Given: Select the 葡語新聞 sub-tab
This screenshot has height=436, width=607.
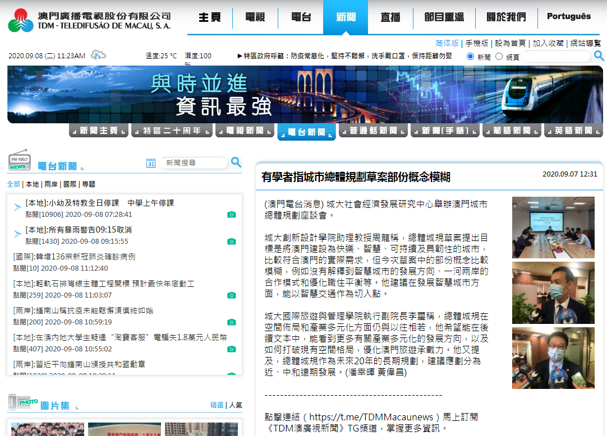Looking at the screenshot, I should 512,131.
